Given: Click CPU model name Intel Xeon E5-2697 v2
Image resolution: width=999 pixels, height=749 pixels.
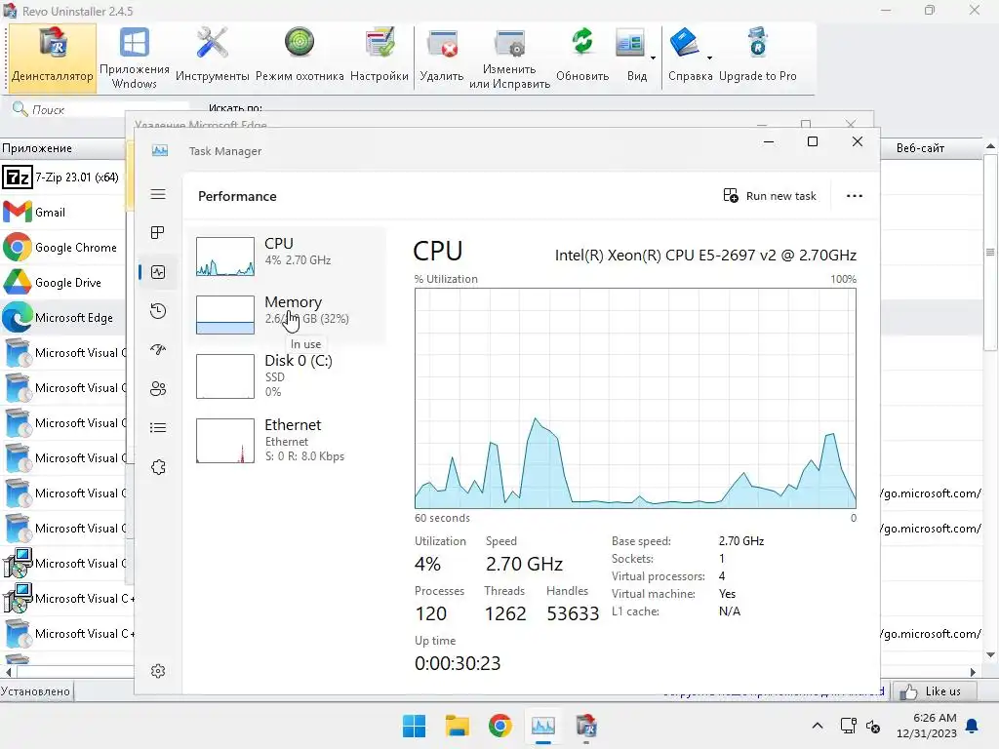Looking at the screenshot, I should [x=705, y=256].
